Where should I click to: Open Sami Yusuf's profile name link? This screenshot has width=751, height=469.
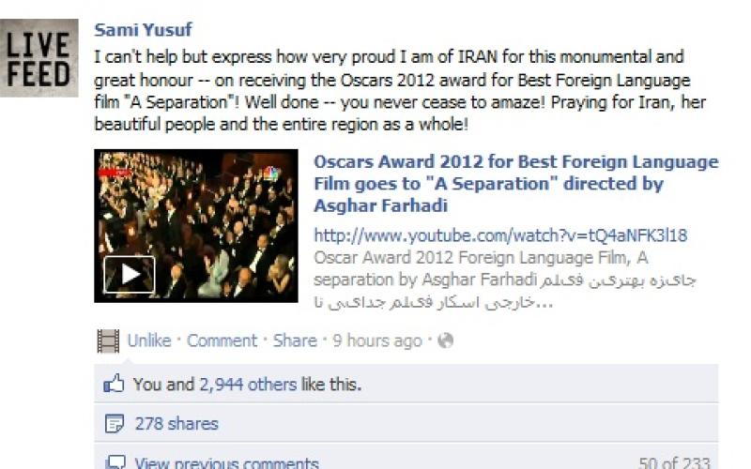coord(143,30)
